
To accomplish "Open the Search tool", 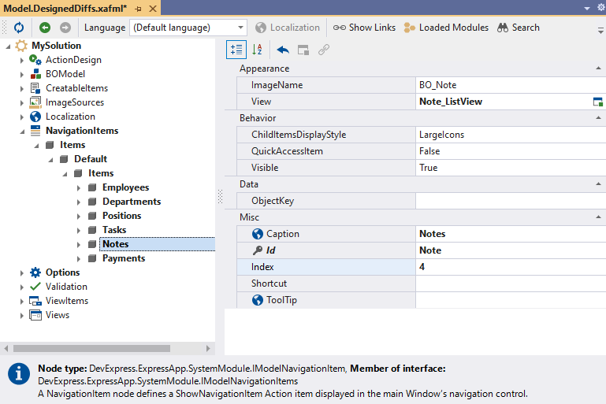I will [x=519, y=28].
